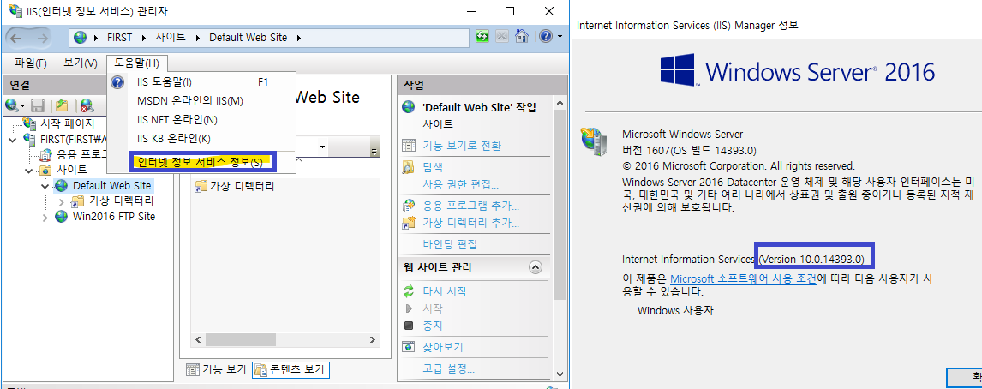Click 중지 to stop the site
This screenshot has height=389, width=982.
(x=433, y=325)
